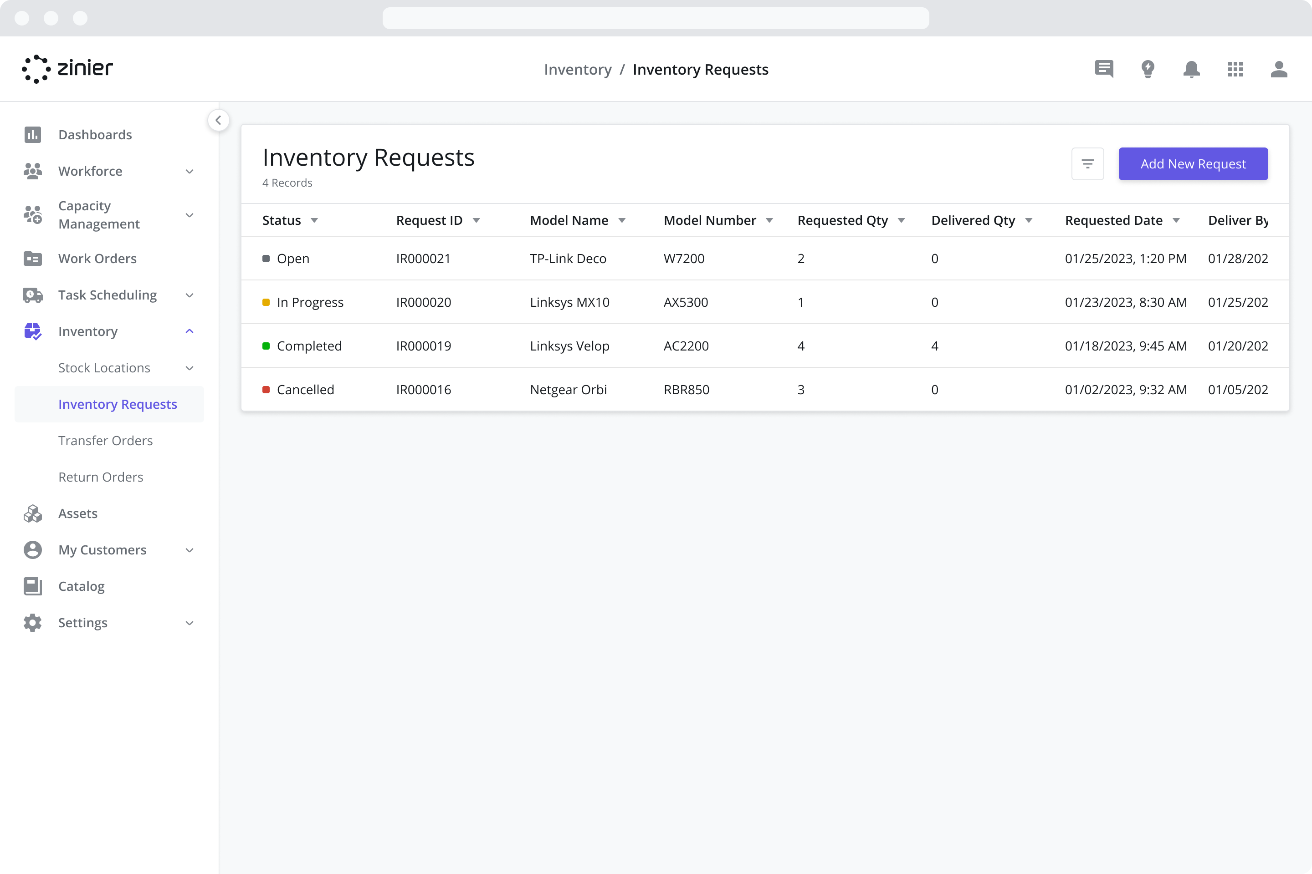This screenshot has height=874, width=1312.
Task: Expand the Workforce menu chevron
Action: coord(189,171)
